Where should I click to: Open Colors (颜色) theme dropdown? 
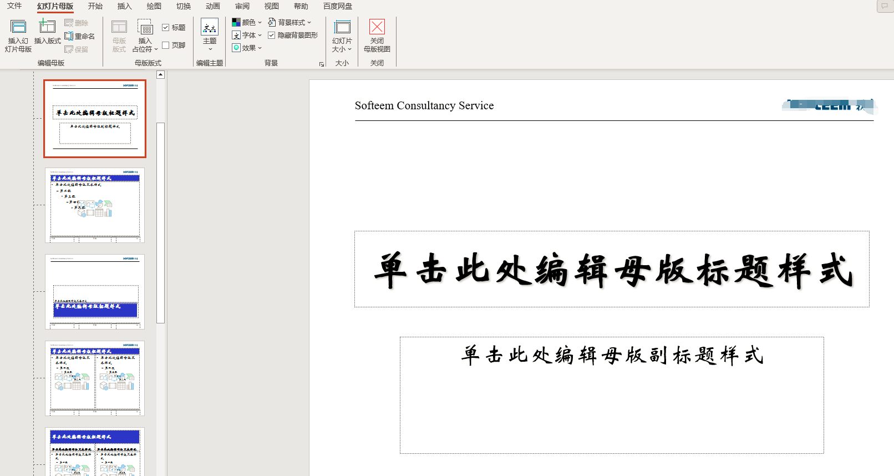click(247, 22)
